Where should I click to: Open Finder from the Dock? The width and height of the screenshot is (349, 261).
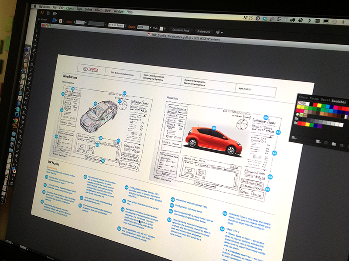(27, 49)
